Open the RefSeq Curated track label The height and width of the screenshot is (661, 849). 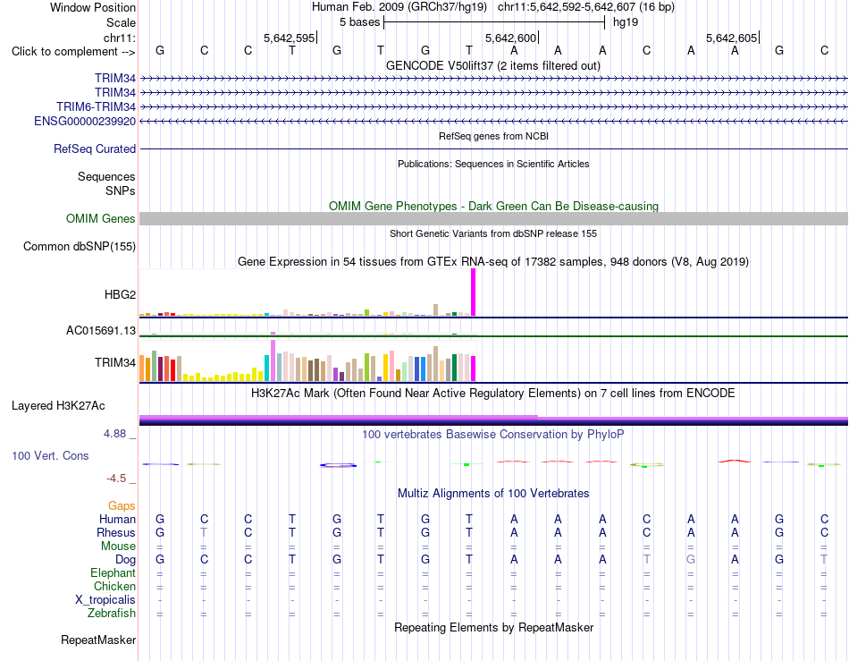click(x=94, y=149)
